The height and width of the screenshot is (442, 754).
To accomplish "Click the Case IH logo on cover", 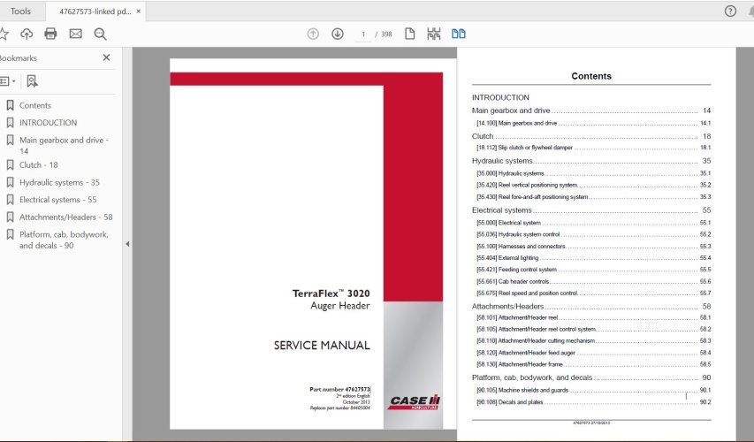I will click(x=414, y=402).
